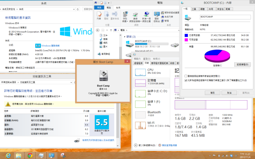Click BOOTCAMP drive name input field
Screen dimensions: 255x159
(225, 17)
